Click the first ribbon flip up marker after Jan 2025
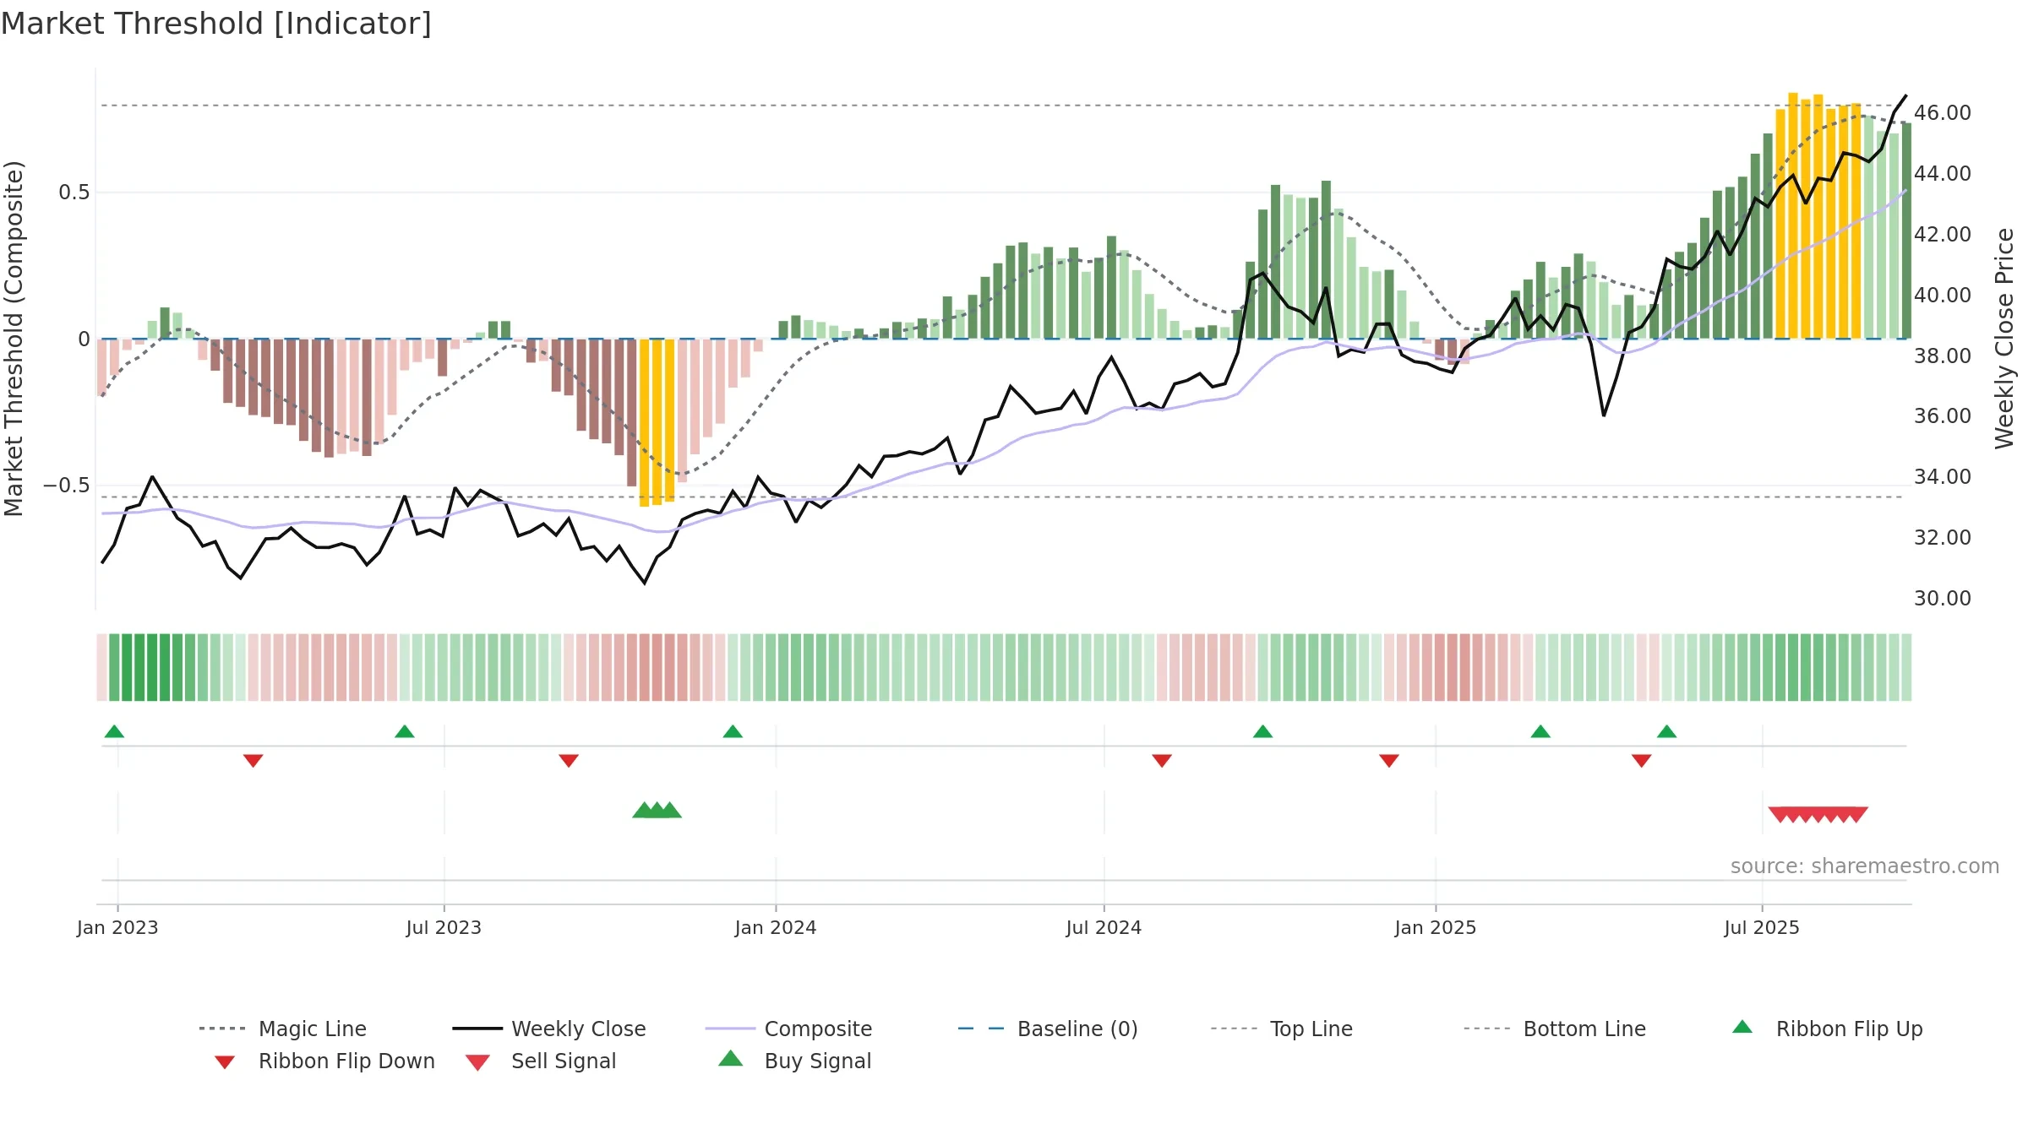 [1540, 731]
